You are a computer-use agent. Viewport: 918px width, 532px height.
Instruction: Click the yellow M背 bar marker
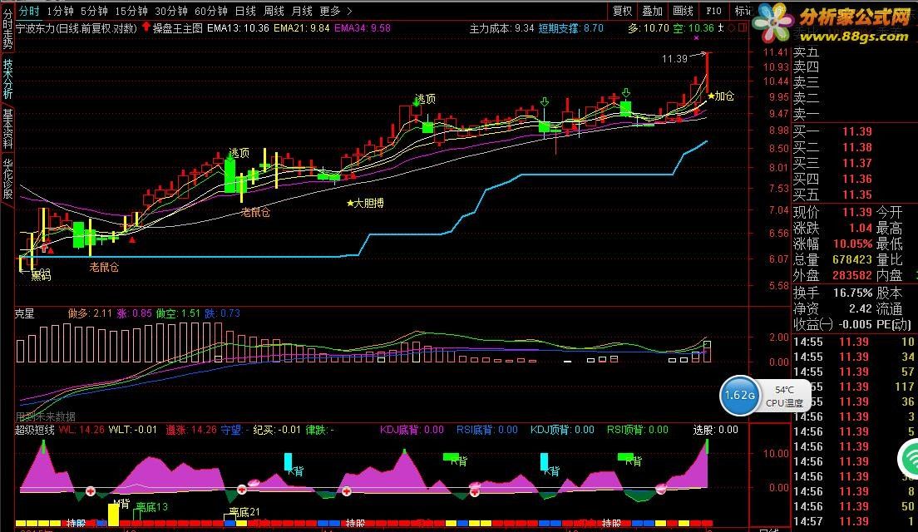(x=114, y=514)
